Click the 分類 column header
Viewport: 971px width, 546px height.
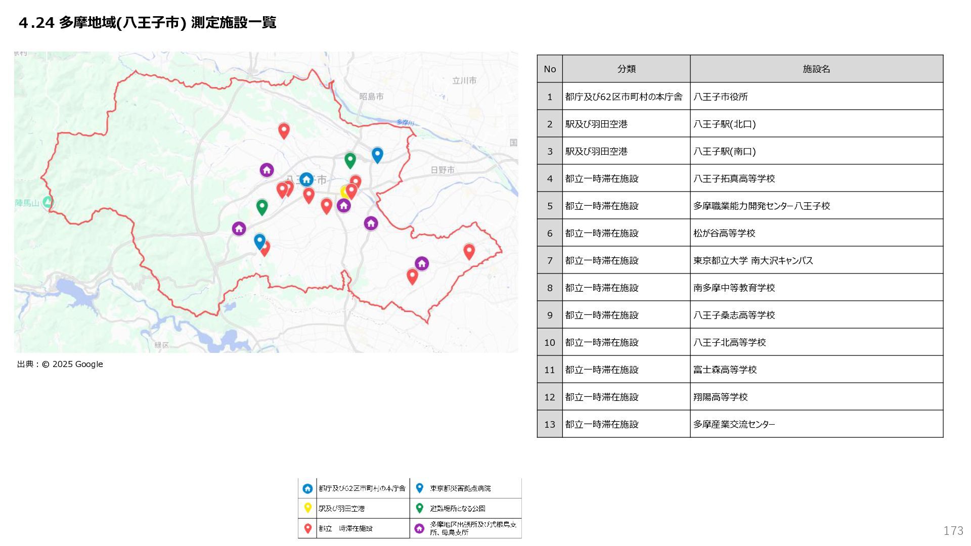(626, 69)
